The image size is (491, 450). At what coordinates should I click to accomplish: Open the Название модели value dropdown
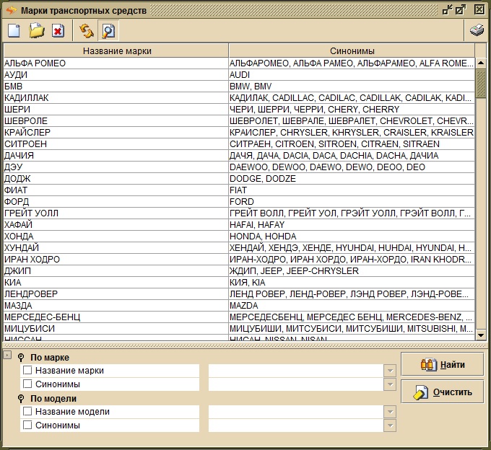tap(390, 412)
